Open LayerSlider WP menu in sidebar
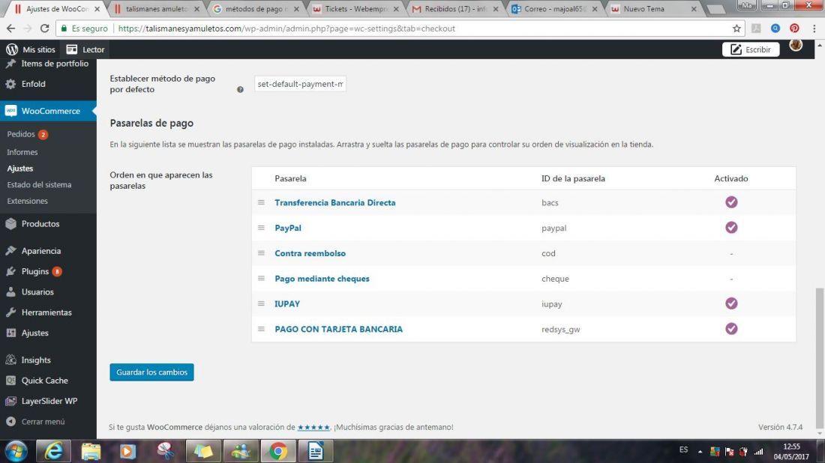Viewport: 825px width, 463px height. click(49, 401)
